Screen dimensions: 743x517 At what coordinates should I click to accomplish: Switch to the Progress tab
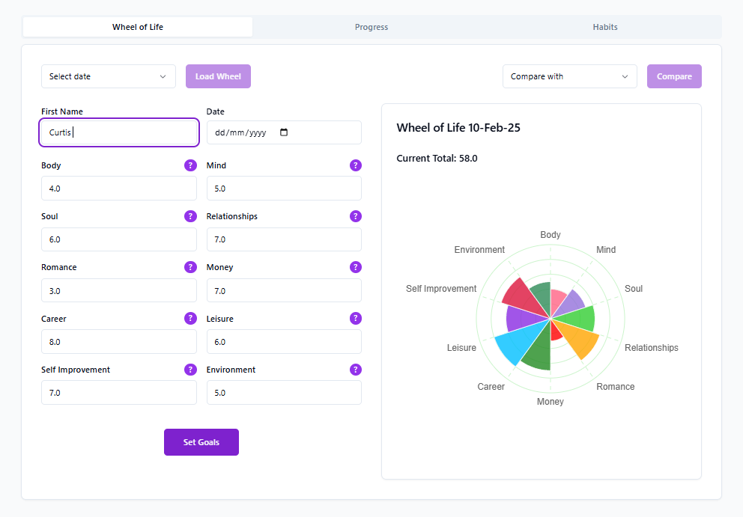pos(371,27)
